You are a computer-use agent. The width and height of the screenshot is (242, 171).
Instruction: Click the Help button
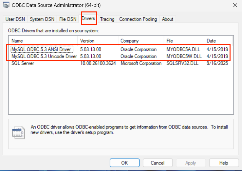point(224,163)
